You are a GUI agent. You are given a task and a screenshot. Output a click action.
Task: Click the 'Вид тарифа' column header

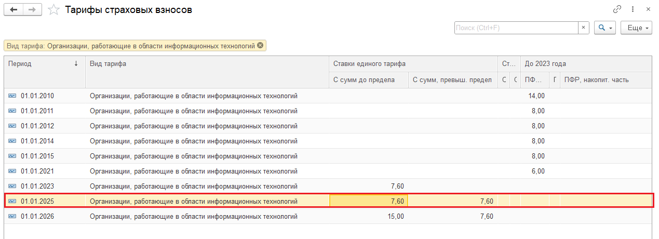[x=207, y=64]
